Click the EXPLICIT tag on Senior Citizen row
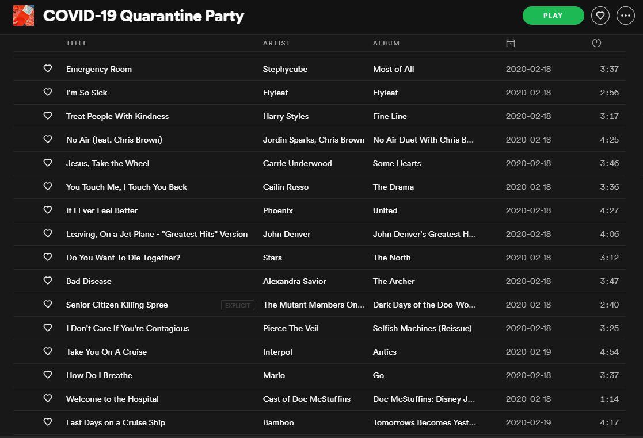This screenshot has width=643, height=438. pos(237,305)
